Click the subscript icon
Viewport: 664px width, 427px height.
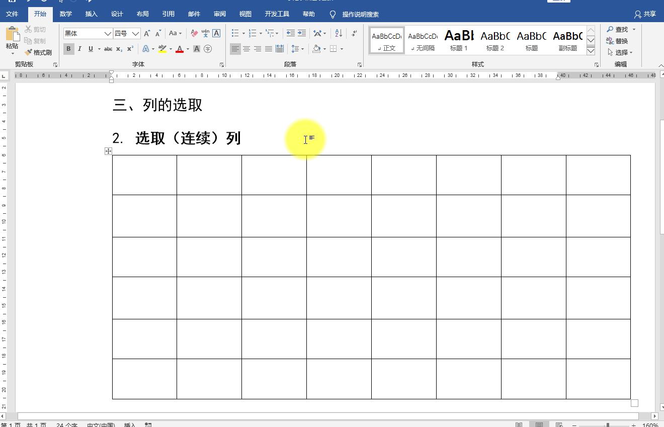[x=119, y=49]
